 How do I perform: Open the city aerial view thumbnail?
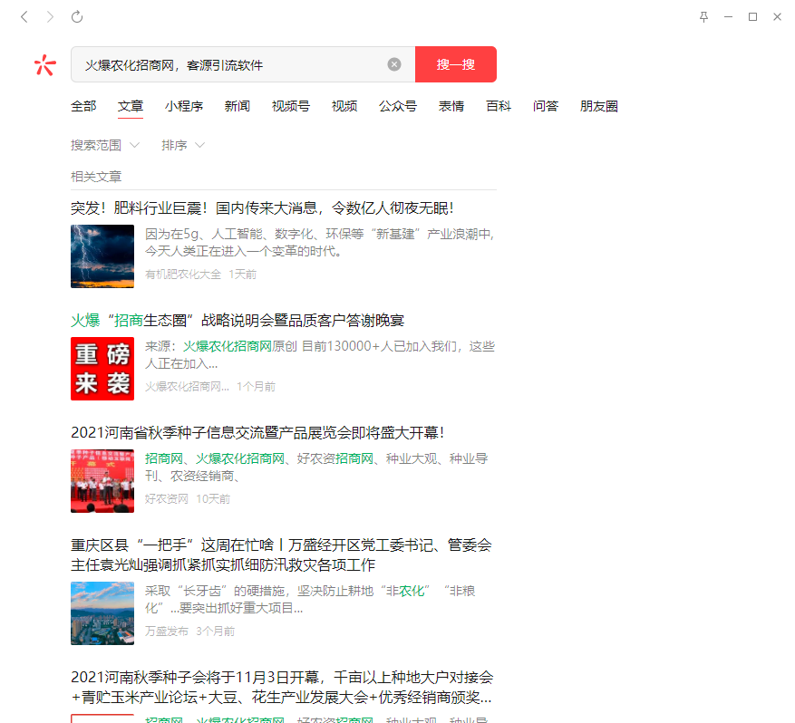102,613
